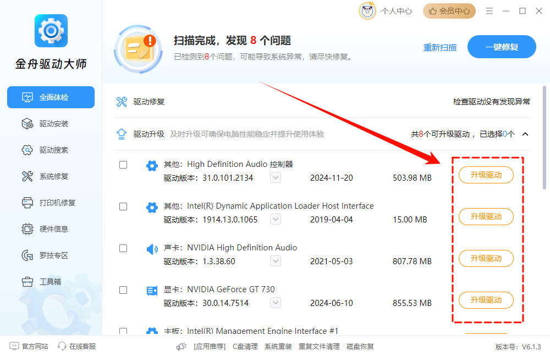This screenshot has width=550, height=357.
Task: Click 升级驱动 for Intel Dynamic Application Loader
Action: coord(486,216)
